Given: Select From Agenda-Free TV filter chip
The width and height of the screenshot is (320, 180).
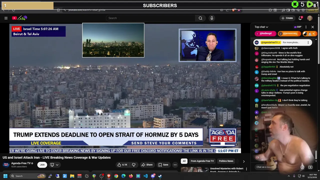Looking at the screenshot, I should coord(202,161).
